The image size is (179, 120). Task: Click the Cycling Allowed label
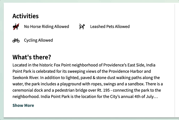tap(38, 40)
